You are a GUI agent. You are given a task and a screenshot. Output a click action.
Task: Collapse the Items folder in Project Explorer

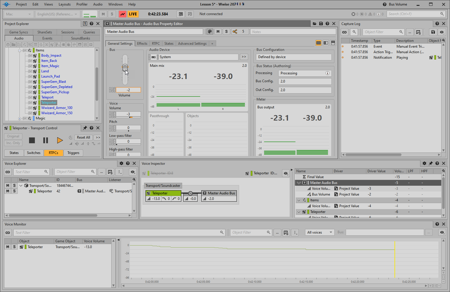point(20,50)
